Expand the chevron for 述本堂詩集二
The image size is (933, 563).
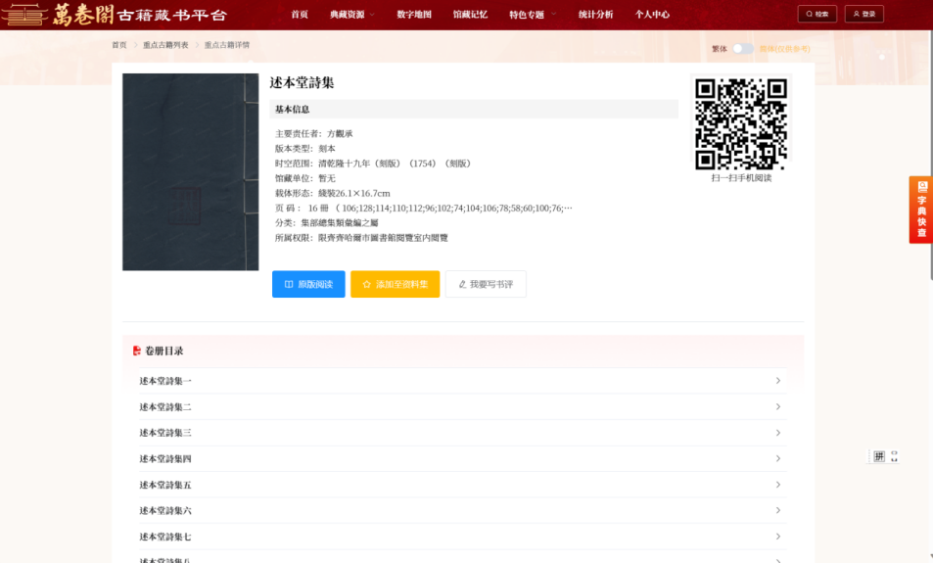pos(777,407)
